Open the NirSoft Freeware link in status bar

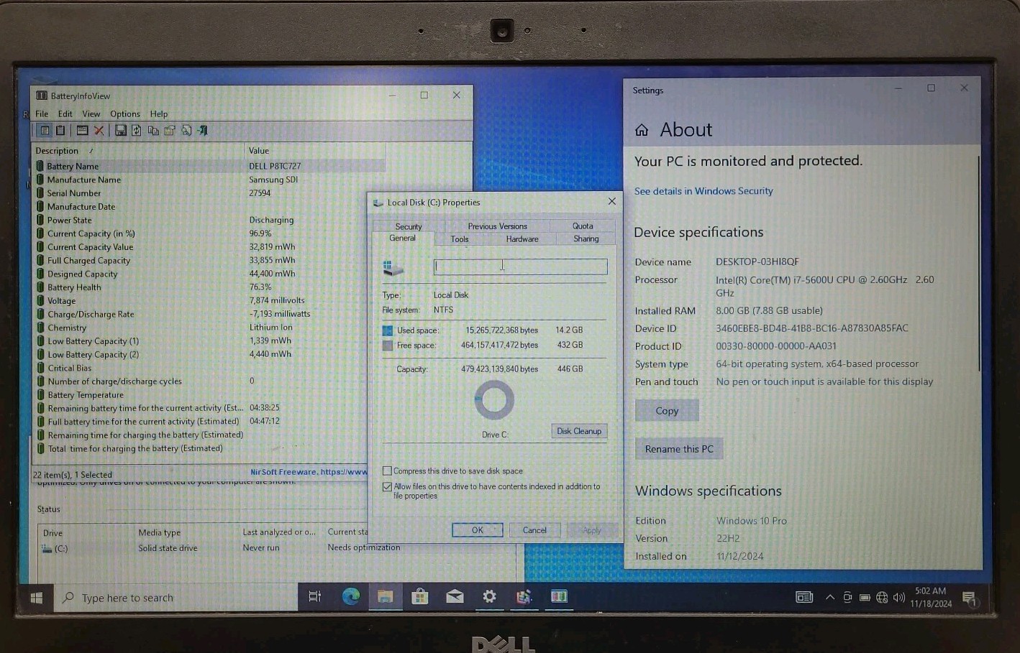click(x=309, y=472)
